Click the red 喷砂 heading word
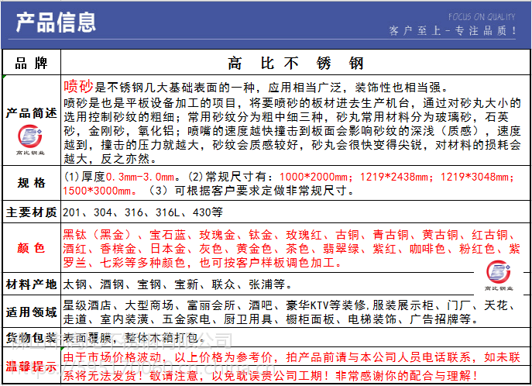Viewport: 532px width, 386px height. [x=78, y=86]
